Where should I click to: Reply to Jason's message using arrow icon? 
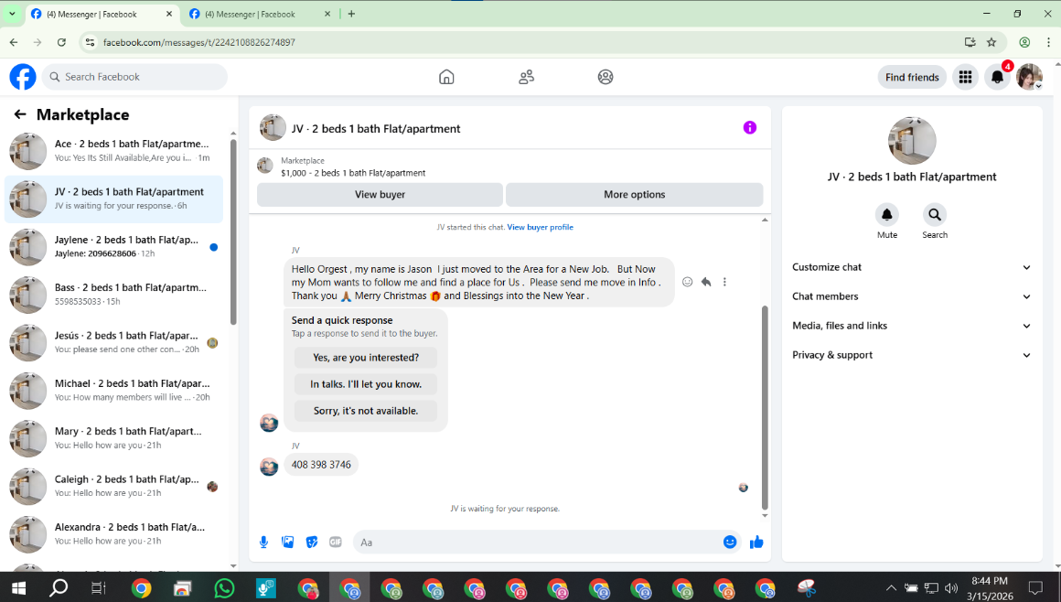tap(706, 282)
